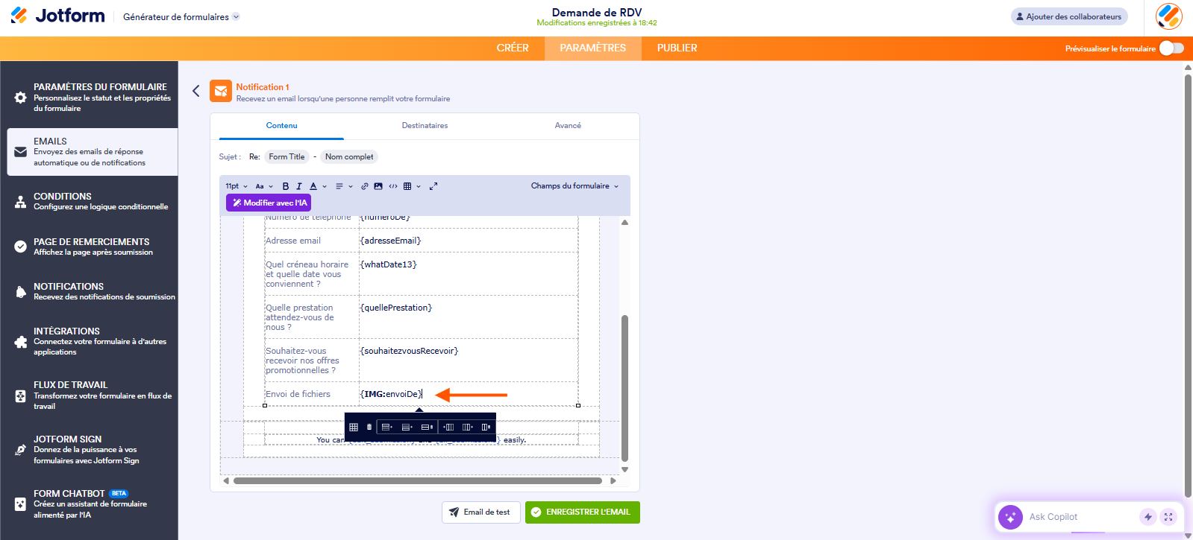
Task: Click ENREGISTRER L'EMAIL button
Action: [583, 512]
